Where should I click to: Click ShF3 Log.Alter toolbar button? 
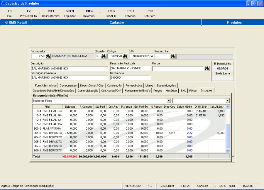click(x=70, y=13)
